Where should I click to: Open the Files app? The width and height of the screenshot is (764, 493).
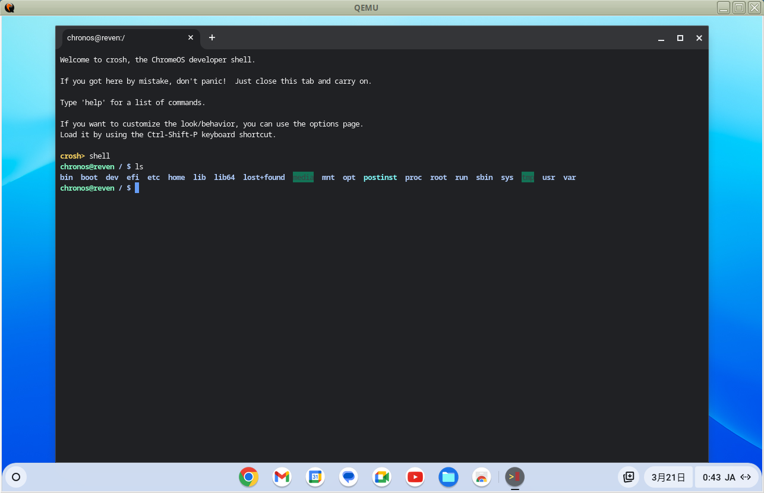pos(448,477)
